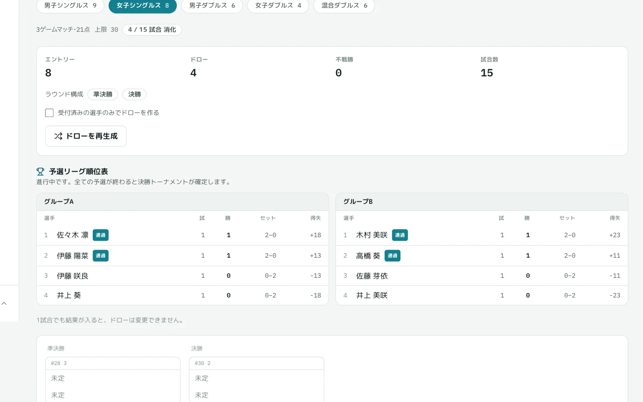Click the グループB header
Image resolution: width=643 pixels, height=402 pixels.
[x=482, y=202]
